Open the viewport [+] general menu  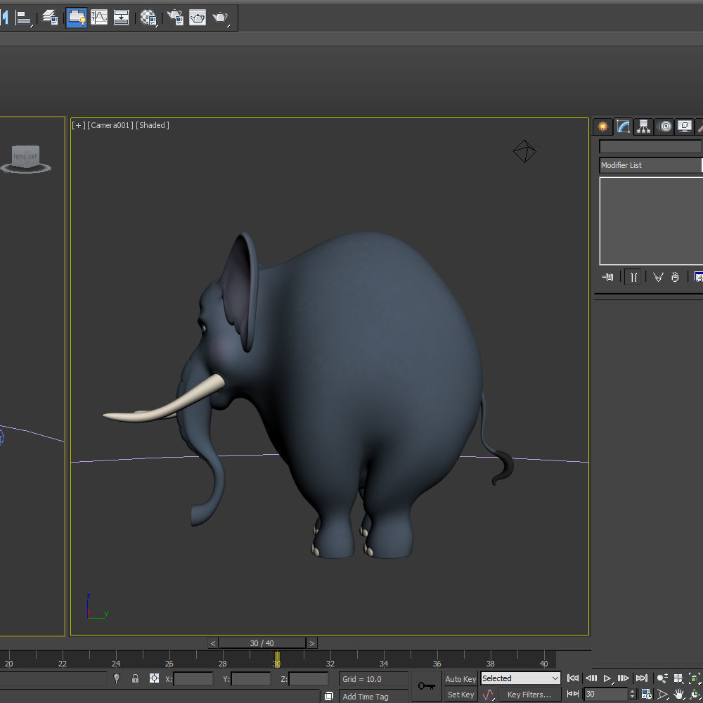79,125
